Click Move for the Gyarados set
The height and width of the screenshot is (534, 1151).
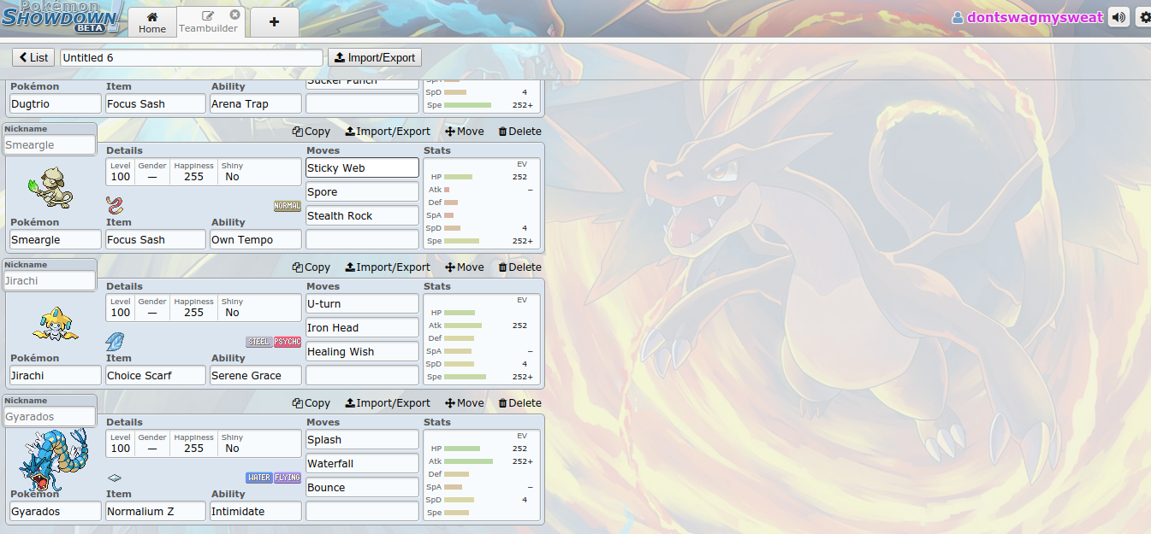464,403
